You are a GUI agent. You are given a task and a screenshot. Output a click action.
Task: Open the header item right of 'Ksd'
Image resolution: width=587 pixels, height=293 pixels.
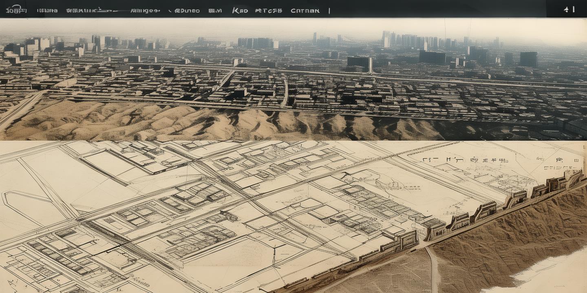click(268, 11)
